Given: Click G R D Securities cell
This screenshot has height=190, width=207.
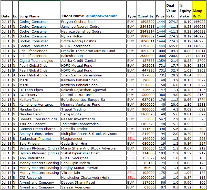Looking at the screenshot, I should click(94, 158).
